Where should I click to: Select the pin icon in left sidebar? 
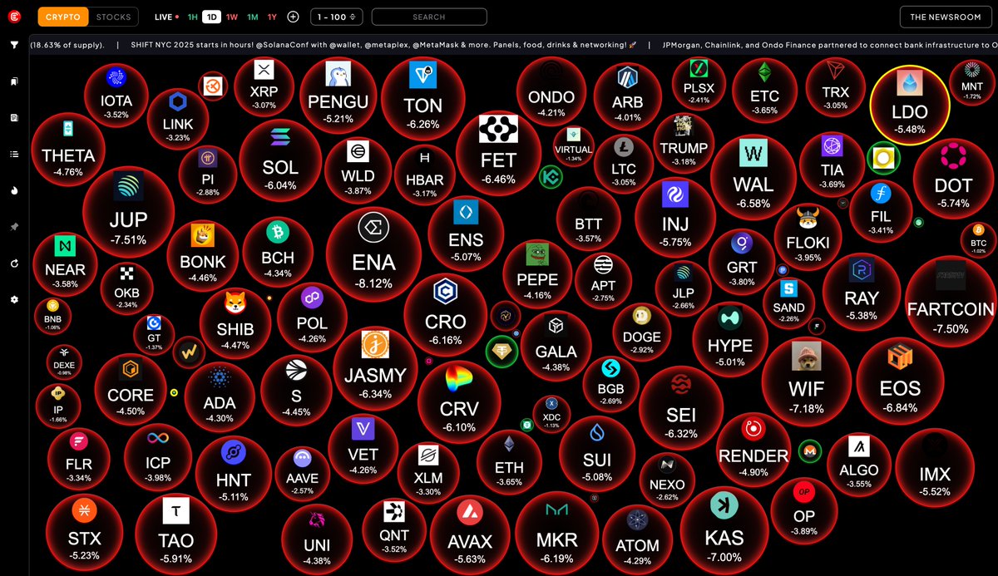[x=14, y=226]
